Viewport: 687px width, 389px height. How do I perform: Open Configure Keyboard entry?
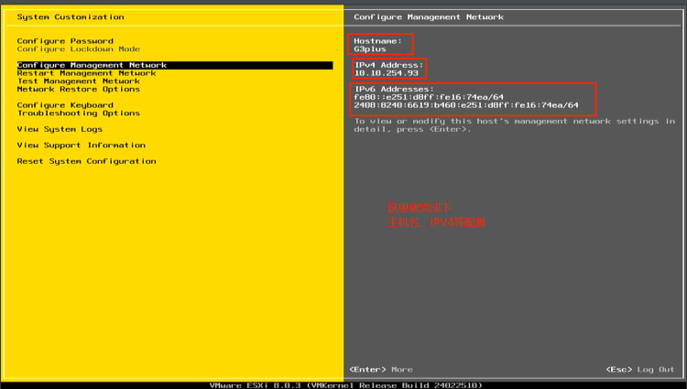click(x=65, y=105)
